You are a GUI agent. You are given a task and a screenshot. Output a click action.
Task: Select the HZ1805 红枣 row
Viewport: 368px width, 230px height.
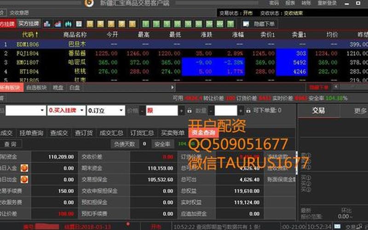pos(184,79)
